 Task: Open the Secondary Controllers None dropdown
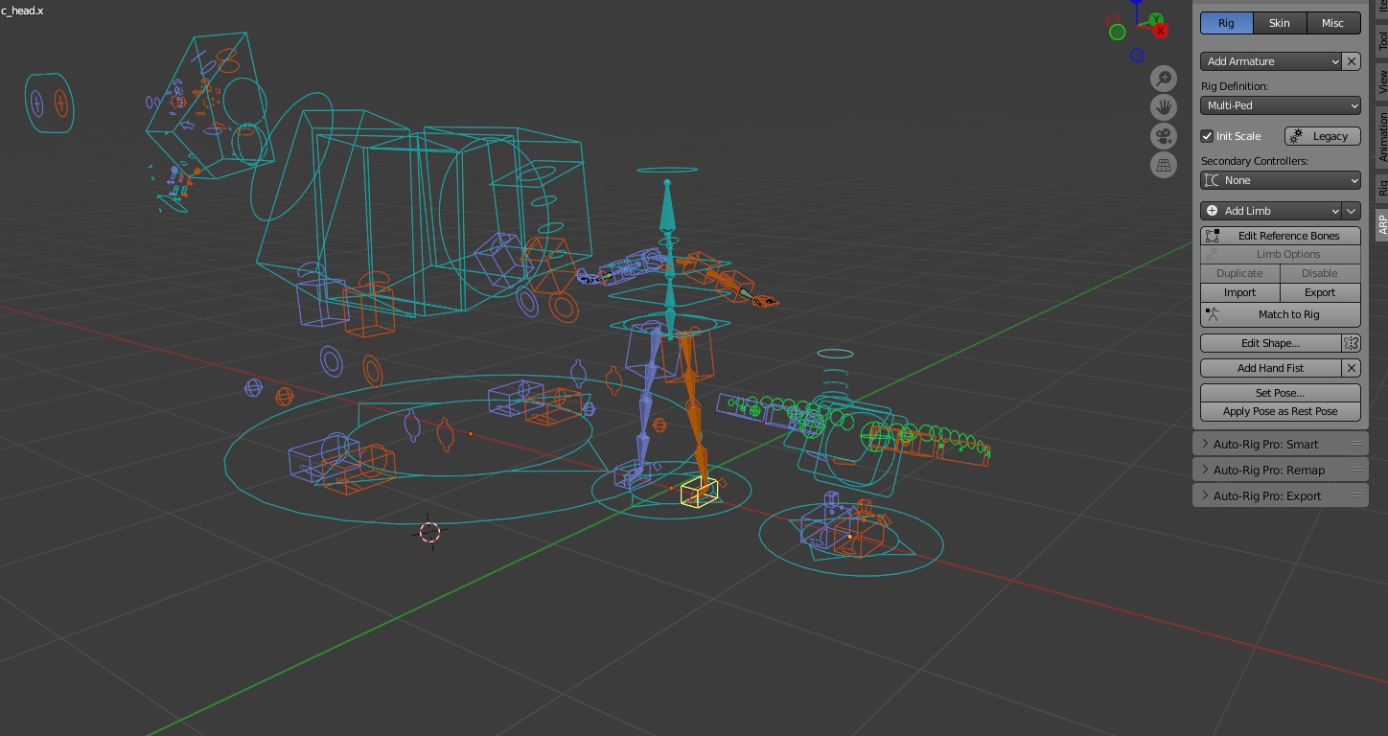click(x=1281, y=180)
